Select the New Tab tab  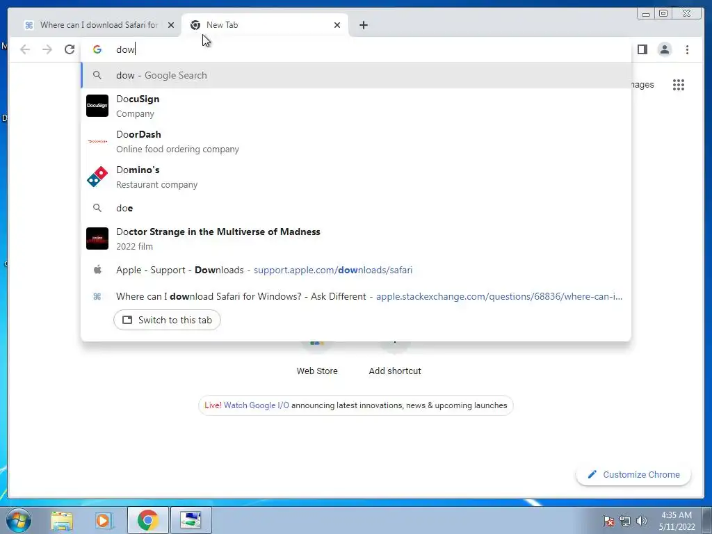[265, 25]
